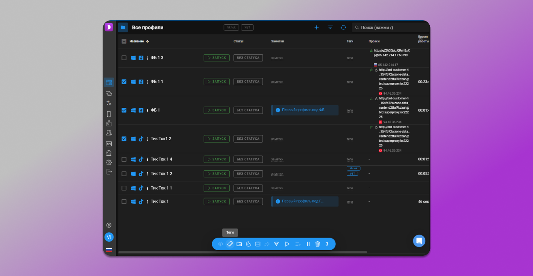Open the Без статуса dropdown for Тик Ток 1 4
Image resolution: width=533 pixels, height=276 pixels.
(248, 159)
